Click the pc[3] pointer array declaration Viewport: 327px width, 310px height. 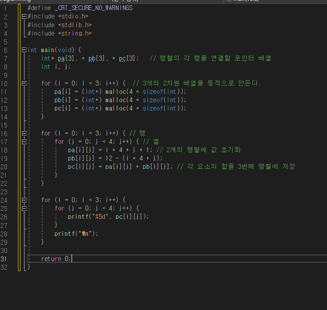(x=127, y=58)
